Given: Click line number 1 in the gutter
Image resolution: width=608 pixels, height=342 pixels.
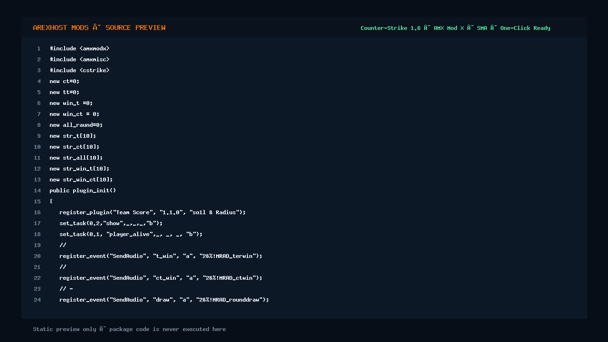Looking at the screenshot, I should click(39, 48).
